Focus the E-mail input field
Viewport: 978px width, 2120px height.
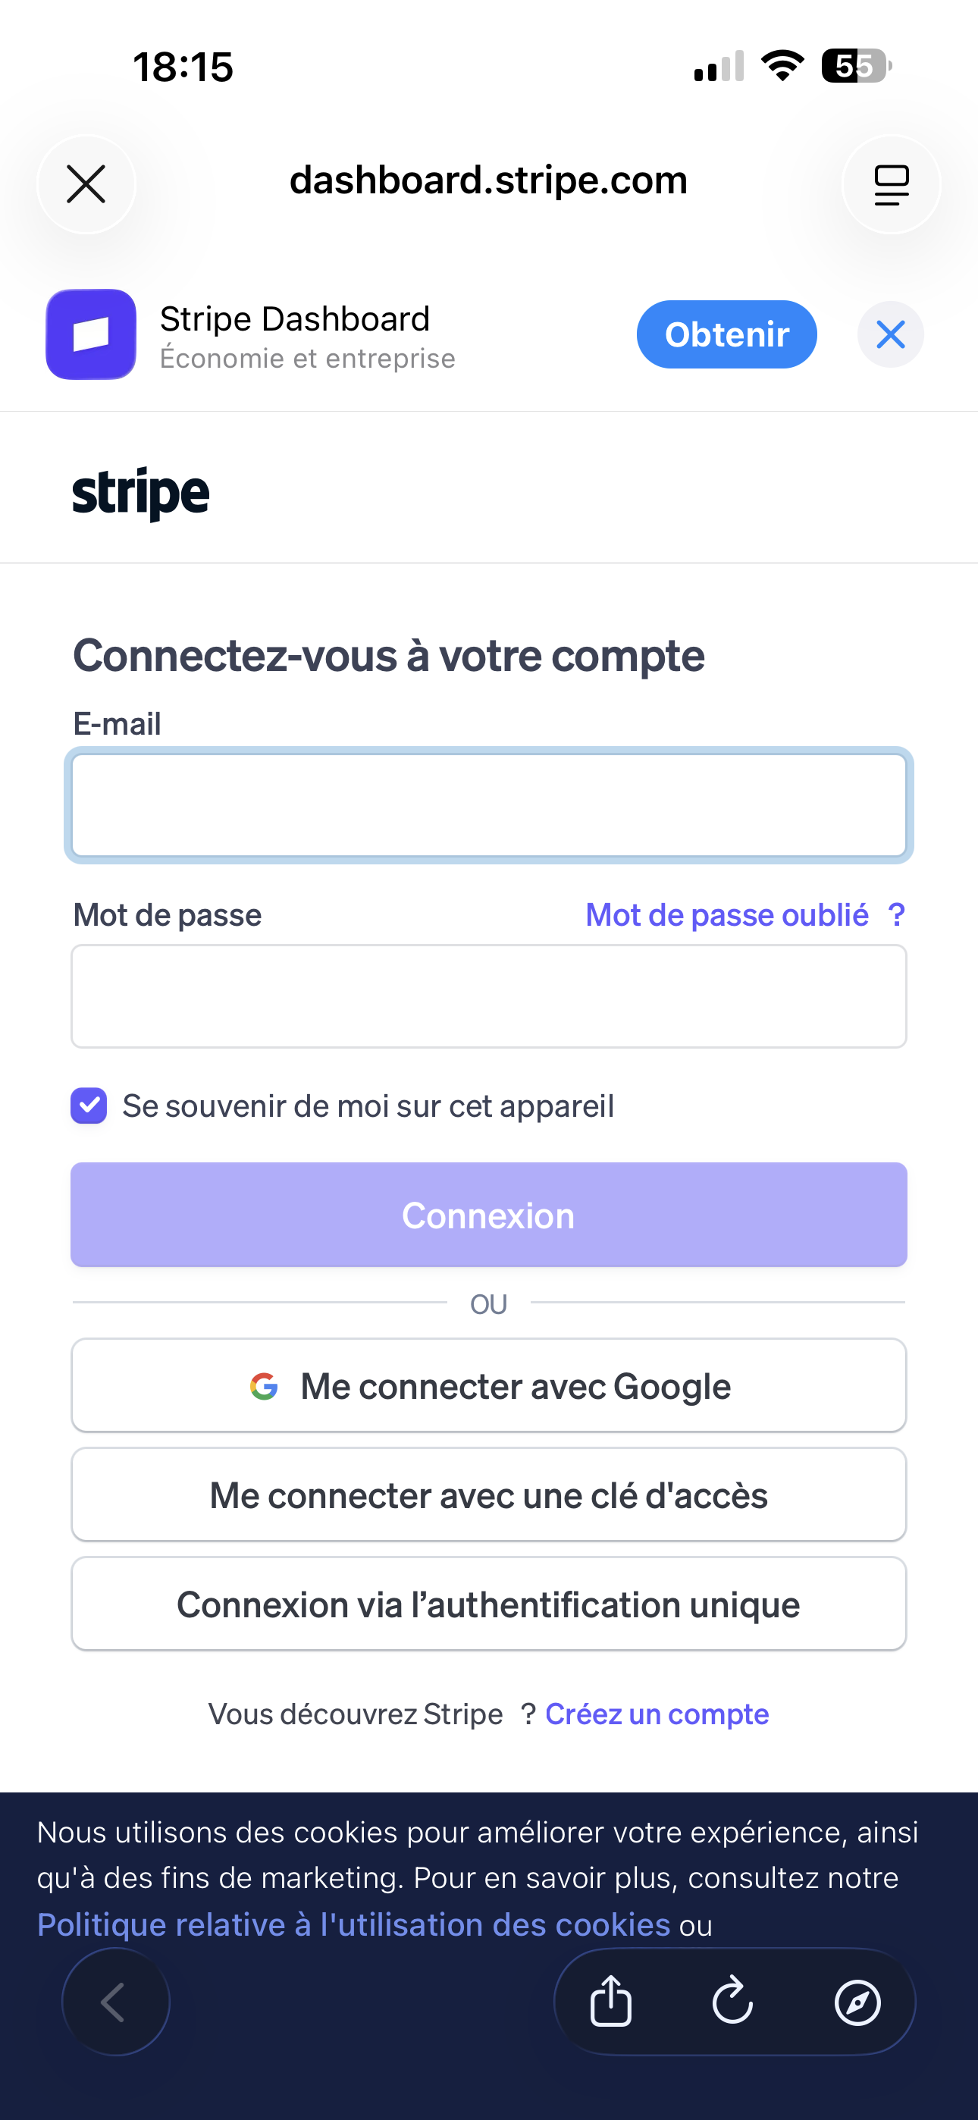click(x=489, y=806)
